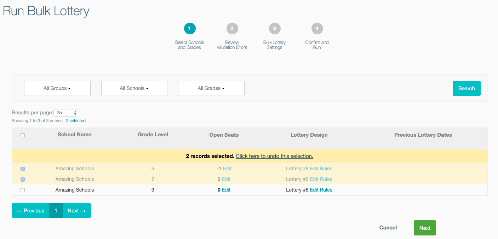498x239 pixels.
Task: Uncheck the Grade 5 Amazing Schools row
Action: [x=23, y=169]
